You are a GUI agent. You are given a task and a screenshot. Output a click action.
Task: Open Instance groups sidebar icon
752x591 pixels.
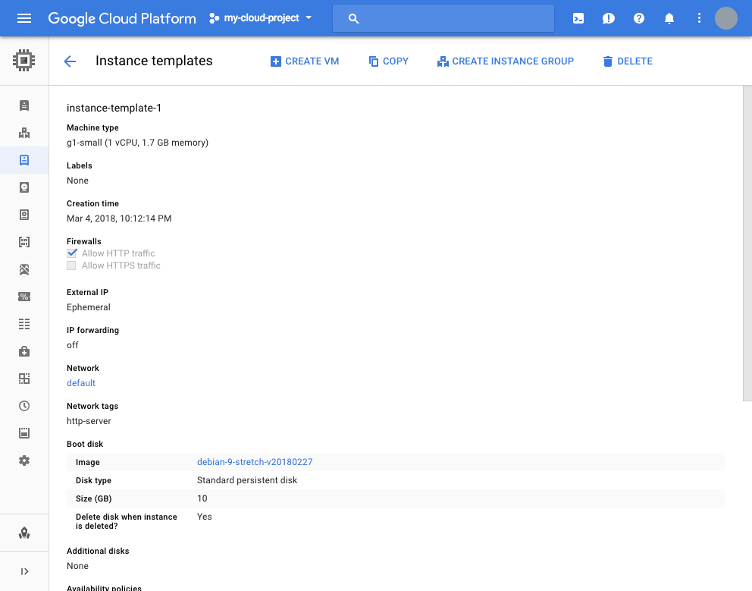(24, 133)
